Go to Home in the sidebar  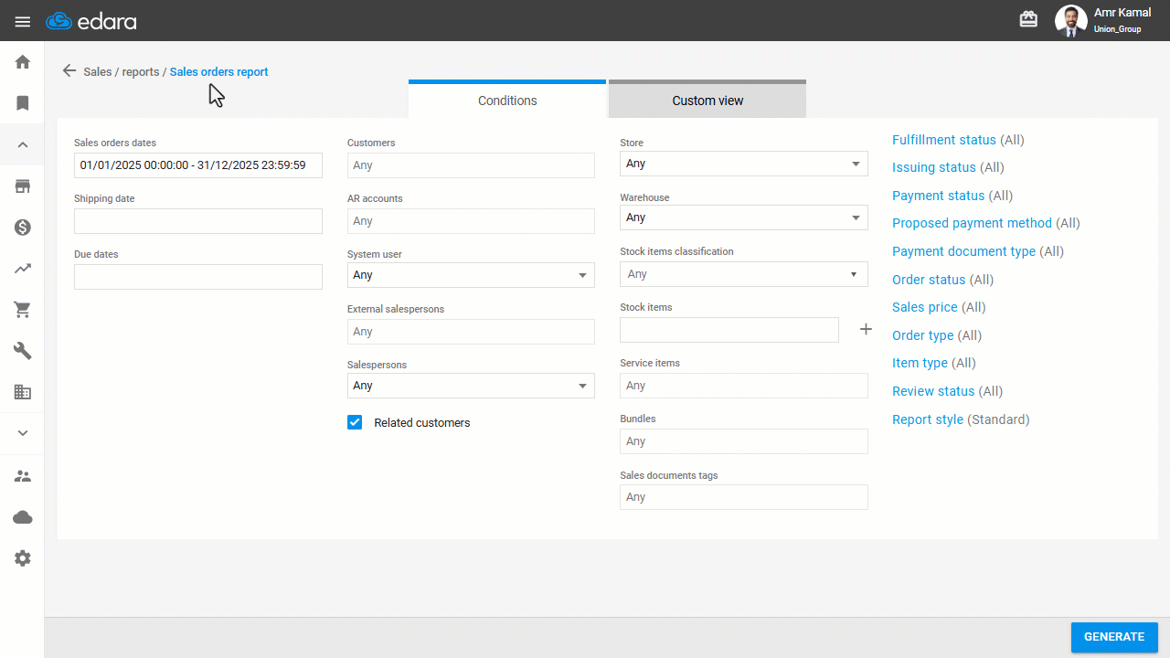[23, 62]
